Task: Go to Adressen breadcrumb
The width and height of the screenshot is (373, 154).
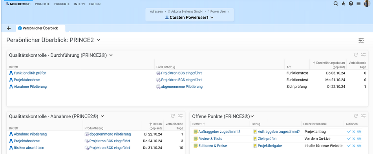Action: point(156,11)
